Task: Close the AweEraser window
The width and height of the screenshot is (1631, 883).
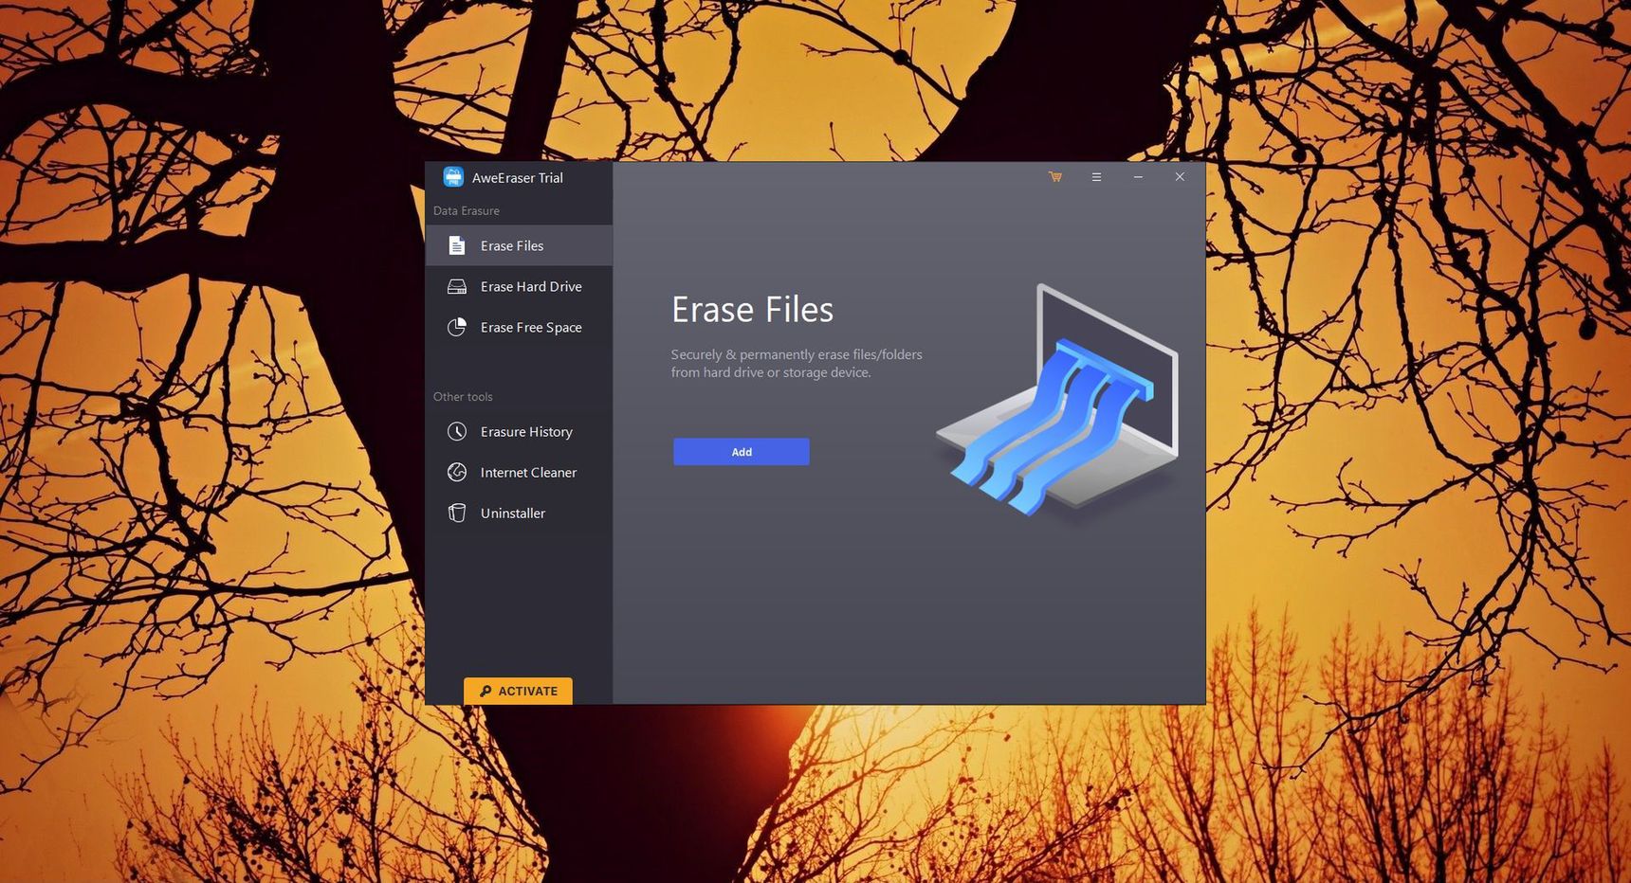Action: [1180, 177]
